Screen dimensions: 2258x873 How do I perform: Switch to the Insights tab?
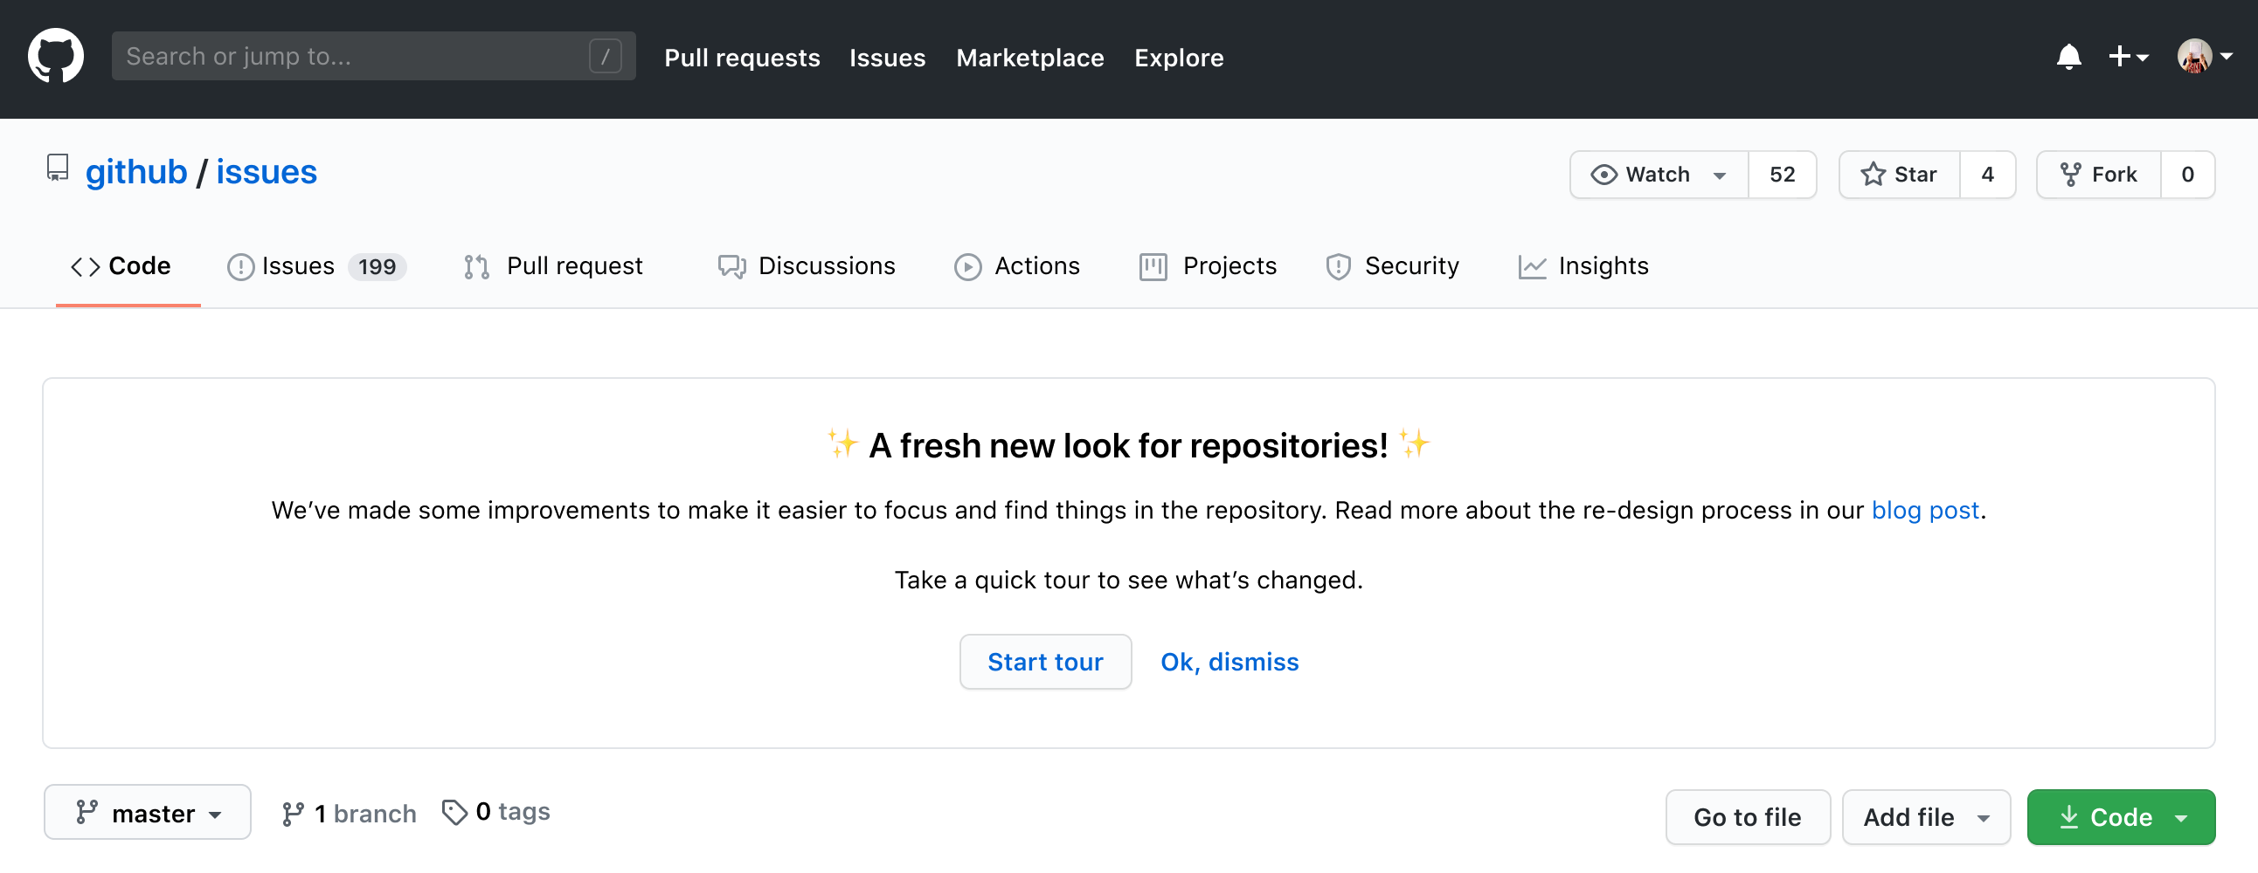[x=1583, y=266]
